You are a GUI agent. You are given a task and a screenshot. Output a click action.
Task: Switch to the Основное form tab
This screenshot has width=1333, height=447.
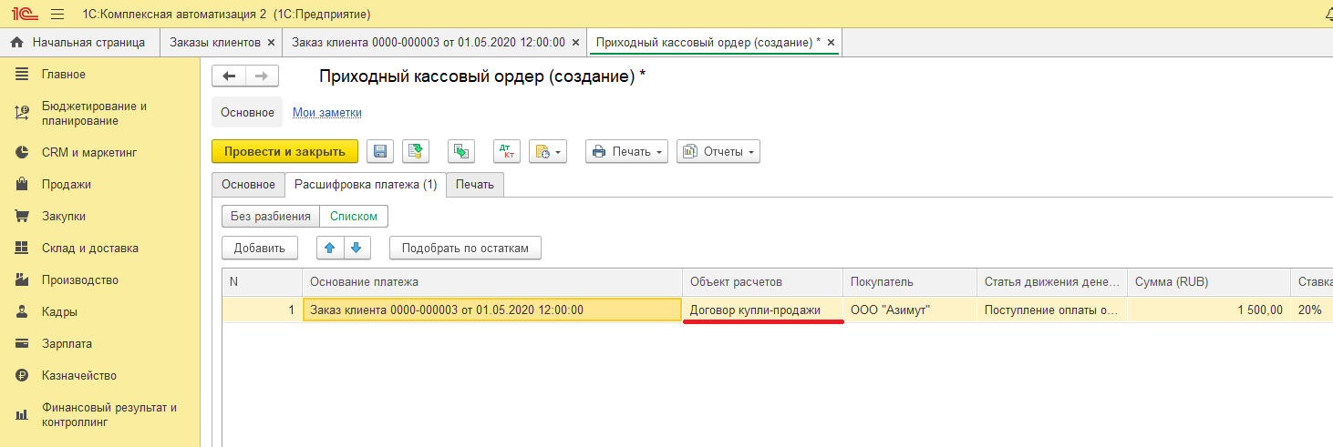pos(248,185)
